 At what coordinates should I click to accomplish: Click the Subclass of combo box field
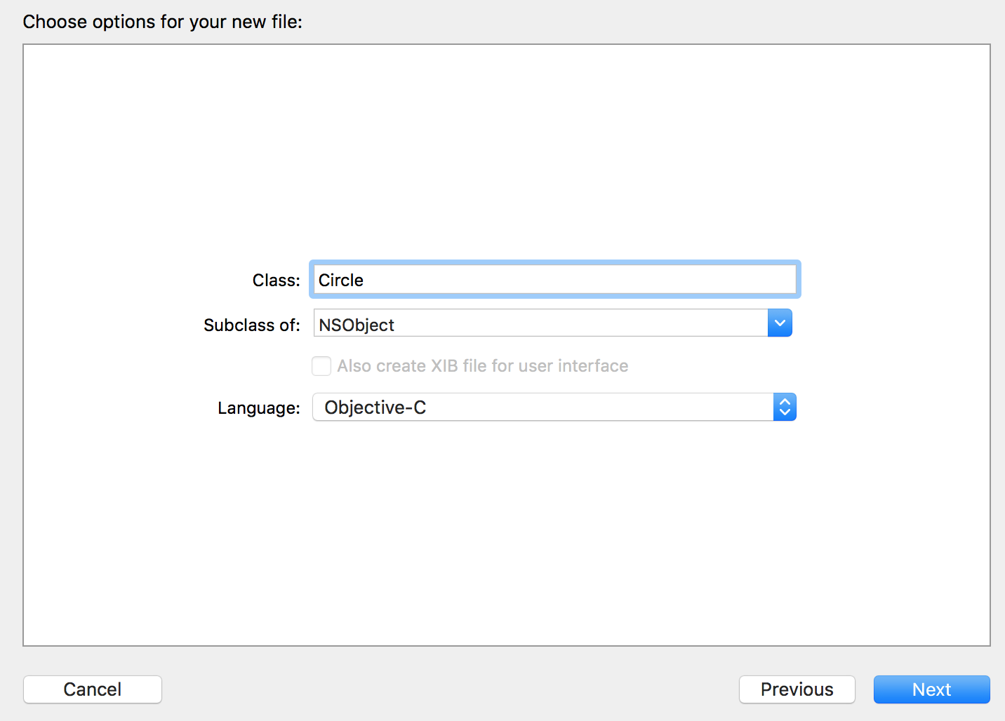point(540,323)
